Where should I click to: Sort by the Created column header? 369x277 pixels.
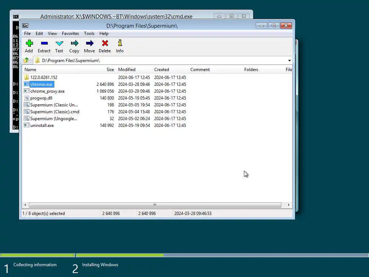tap(170, 70)
